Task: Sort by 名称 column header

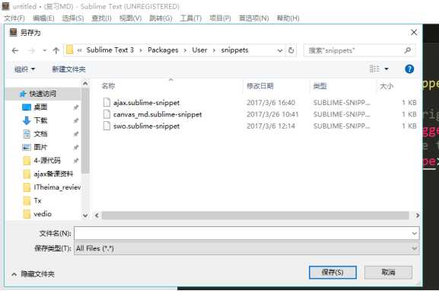Action: 108,86
